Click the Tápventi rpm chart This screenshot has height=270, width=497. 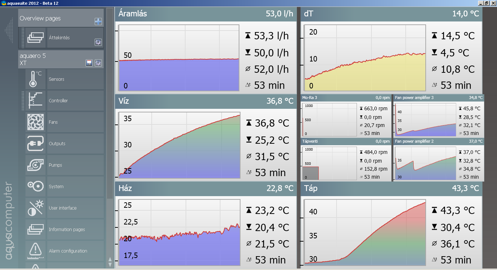click(x=329, y=163)
